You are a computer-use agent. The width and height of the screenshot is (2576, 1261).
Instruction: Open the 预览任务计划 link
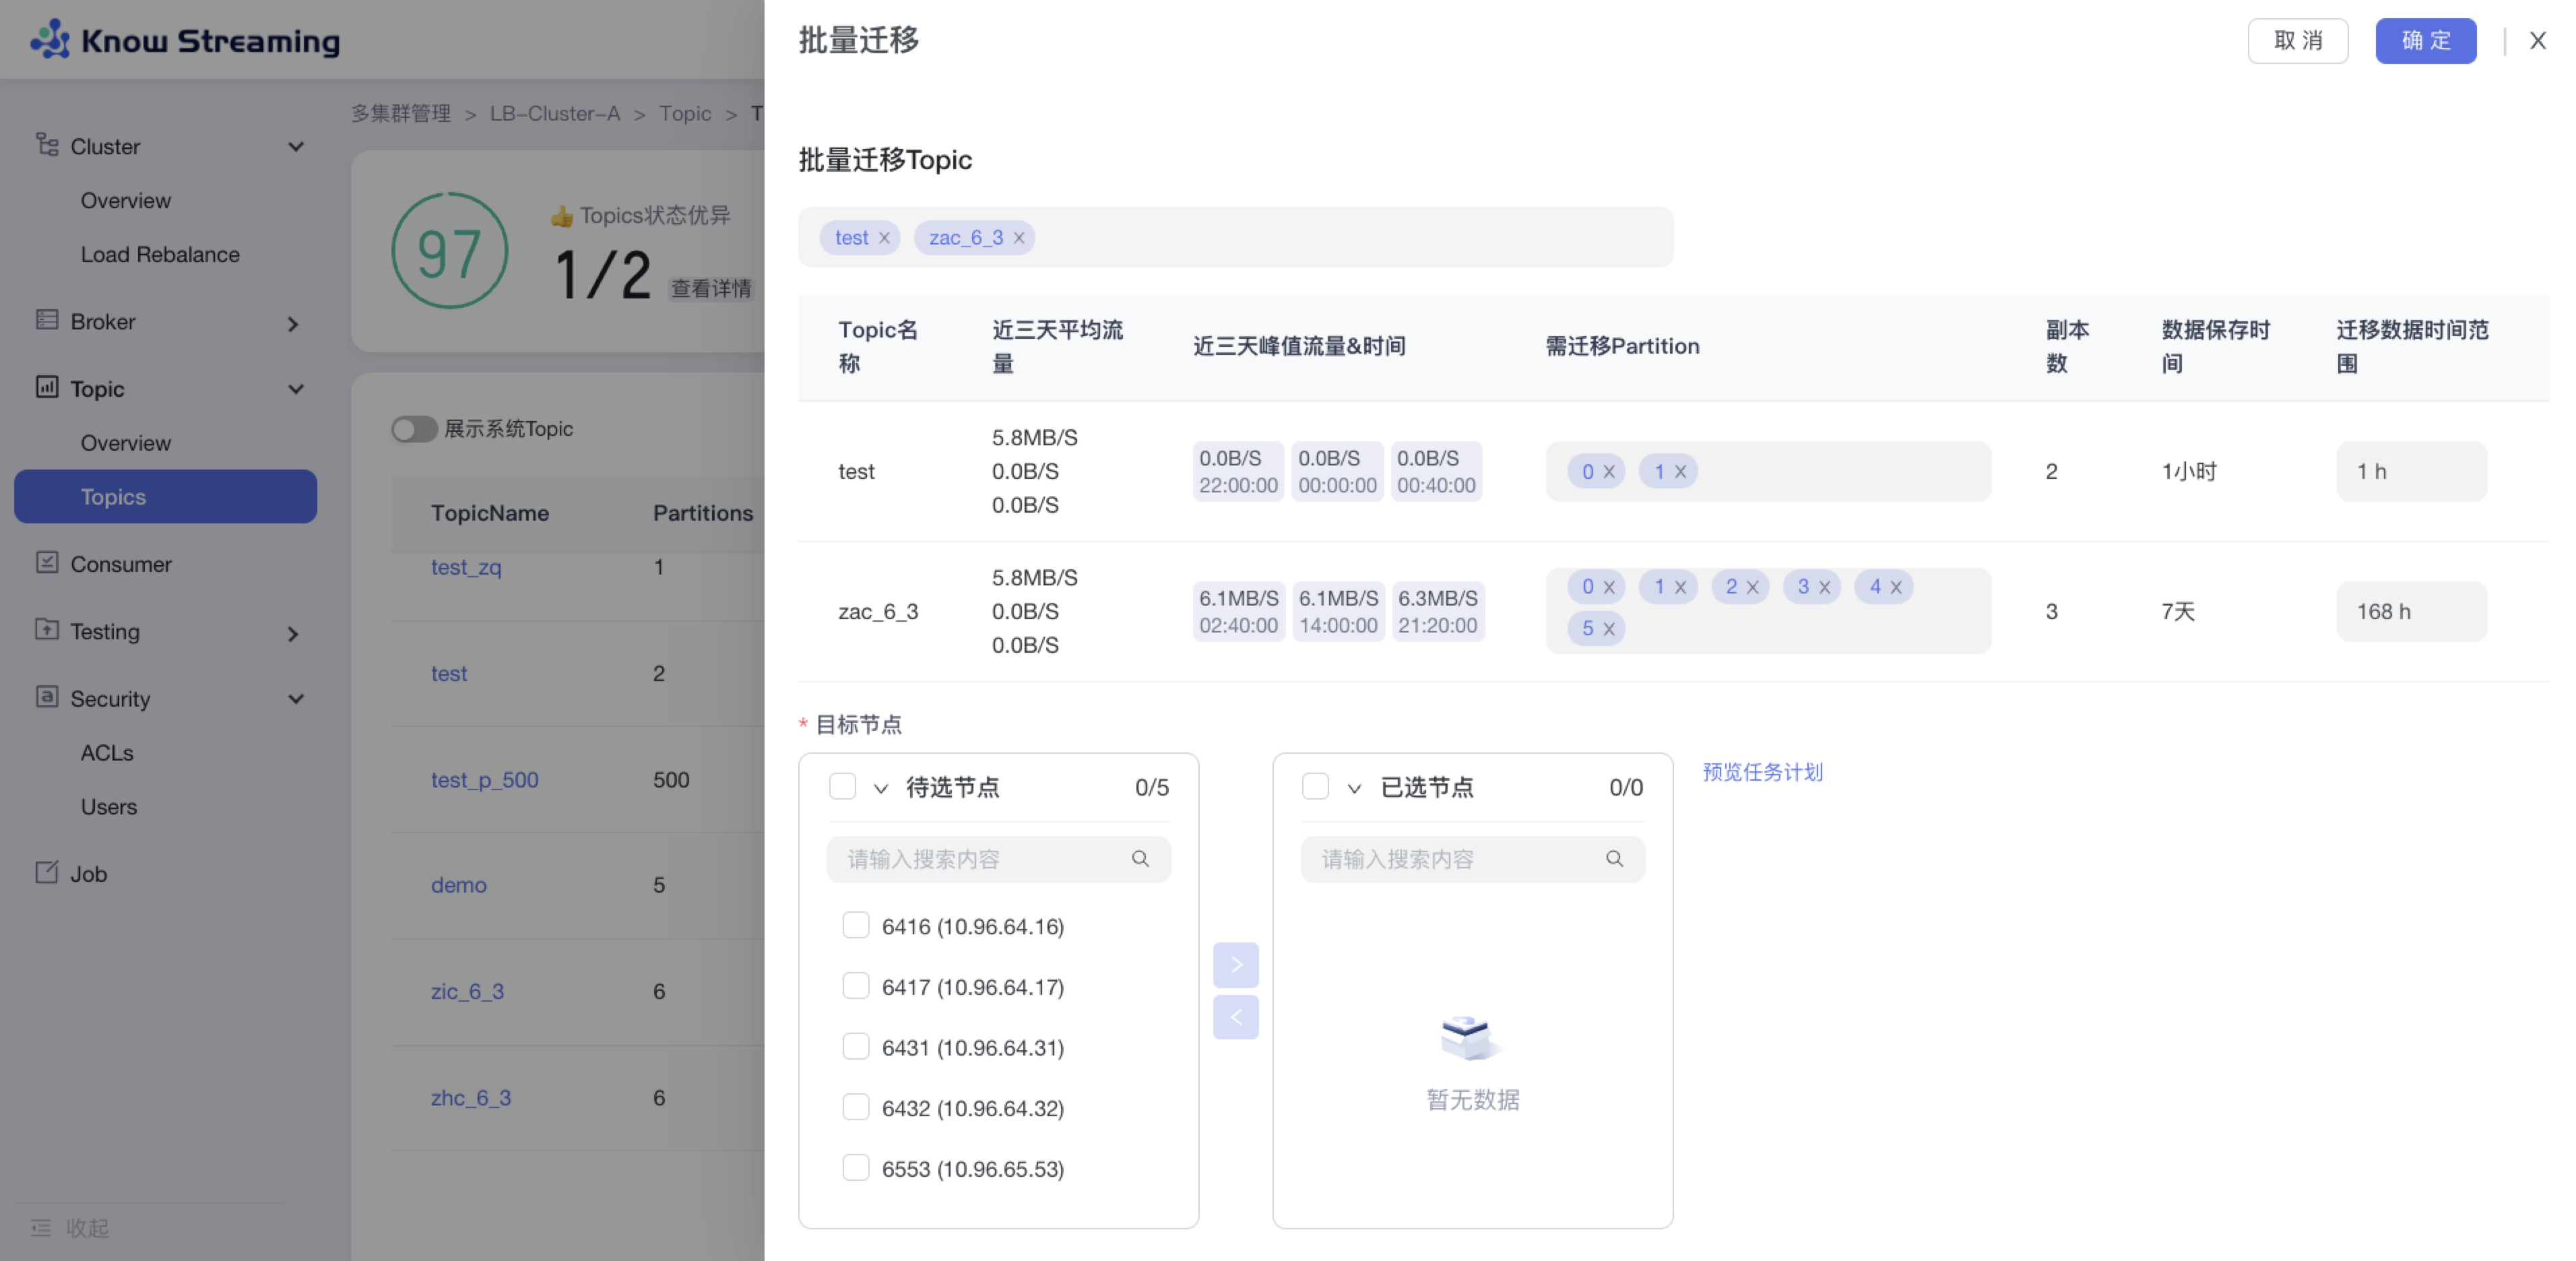[1762, 772]
